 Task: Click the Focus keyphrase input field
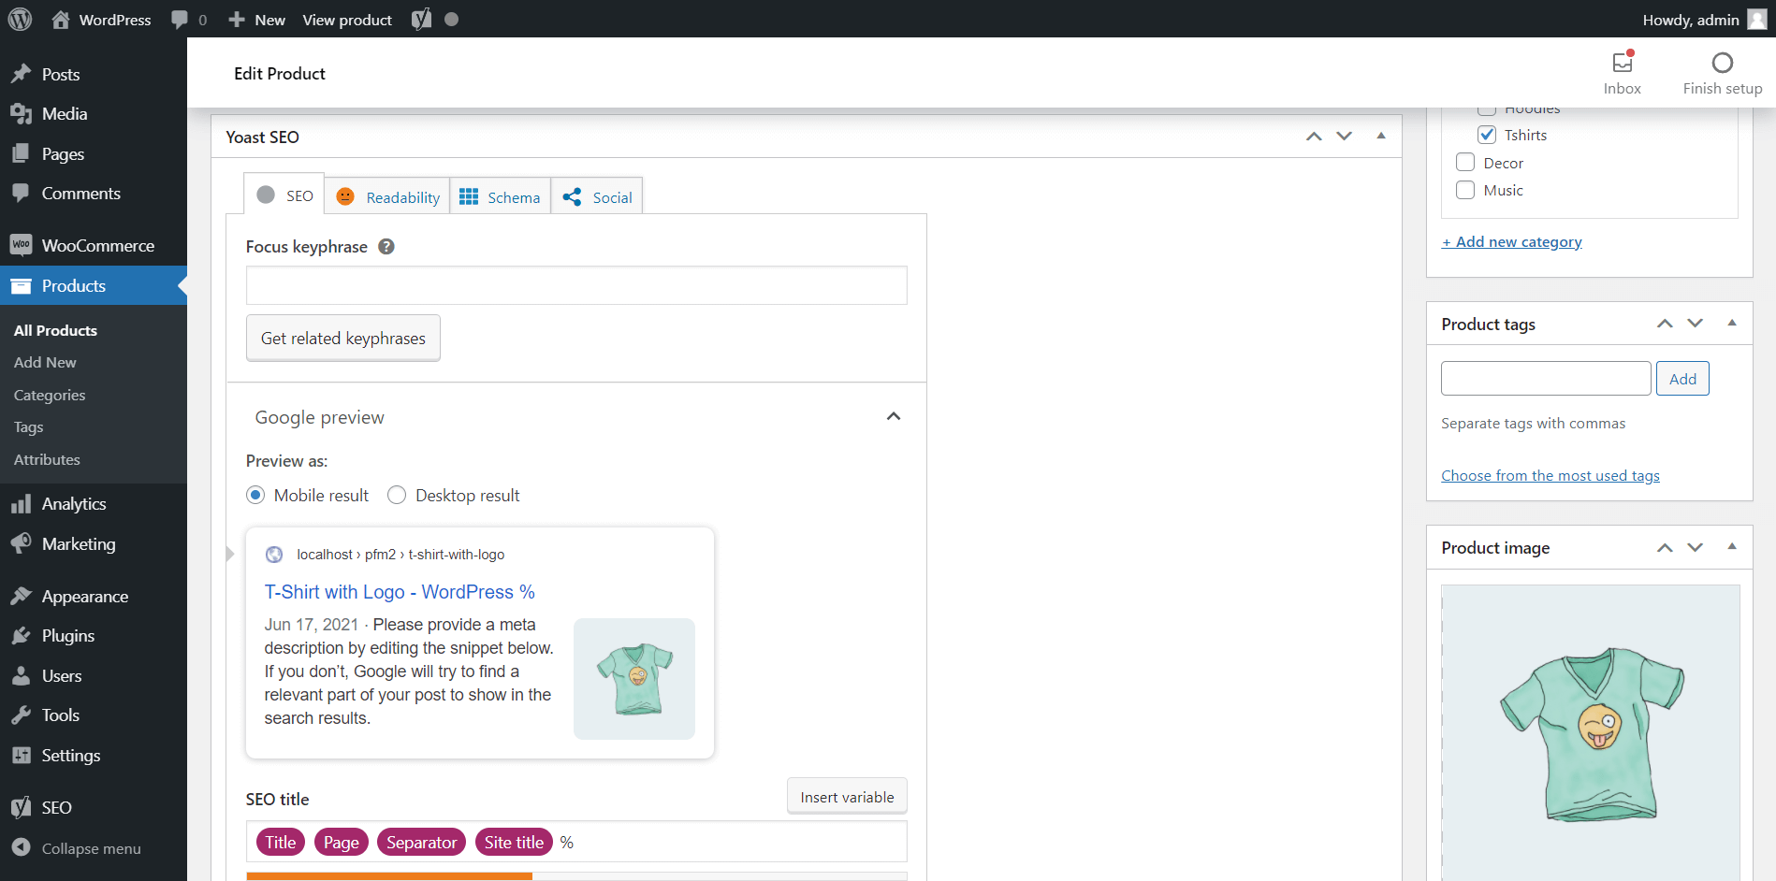tap(576, 285)
